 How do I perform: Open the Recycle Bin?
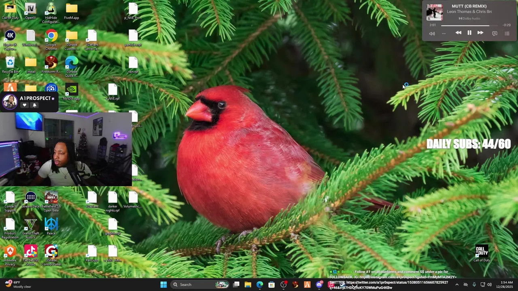[10, 65]
